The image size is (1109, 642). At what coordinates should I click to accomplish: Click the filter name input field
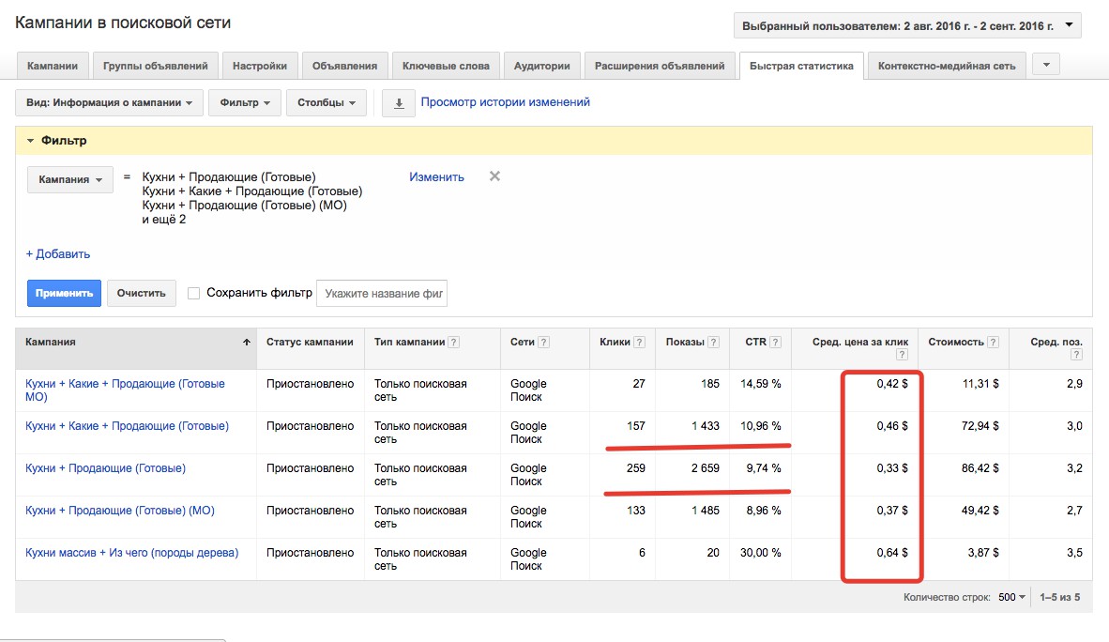pos(382,293)
